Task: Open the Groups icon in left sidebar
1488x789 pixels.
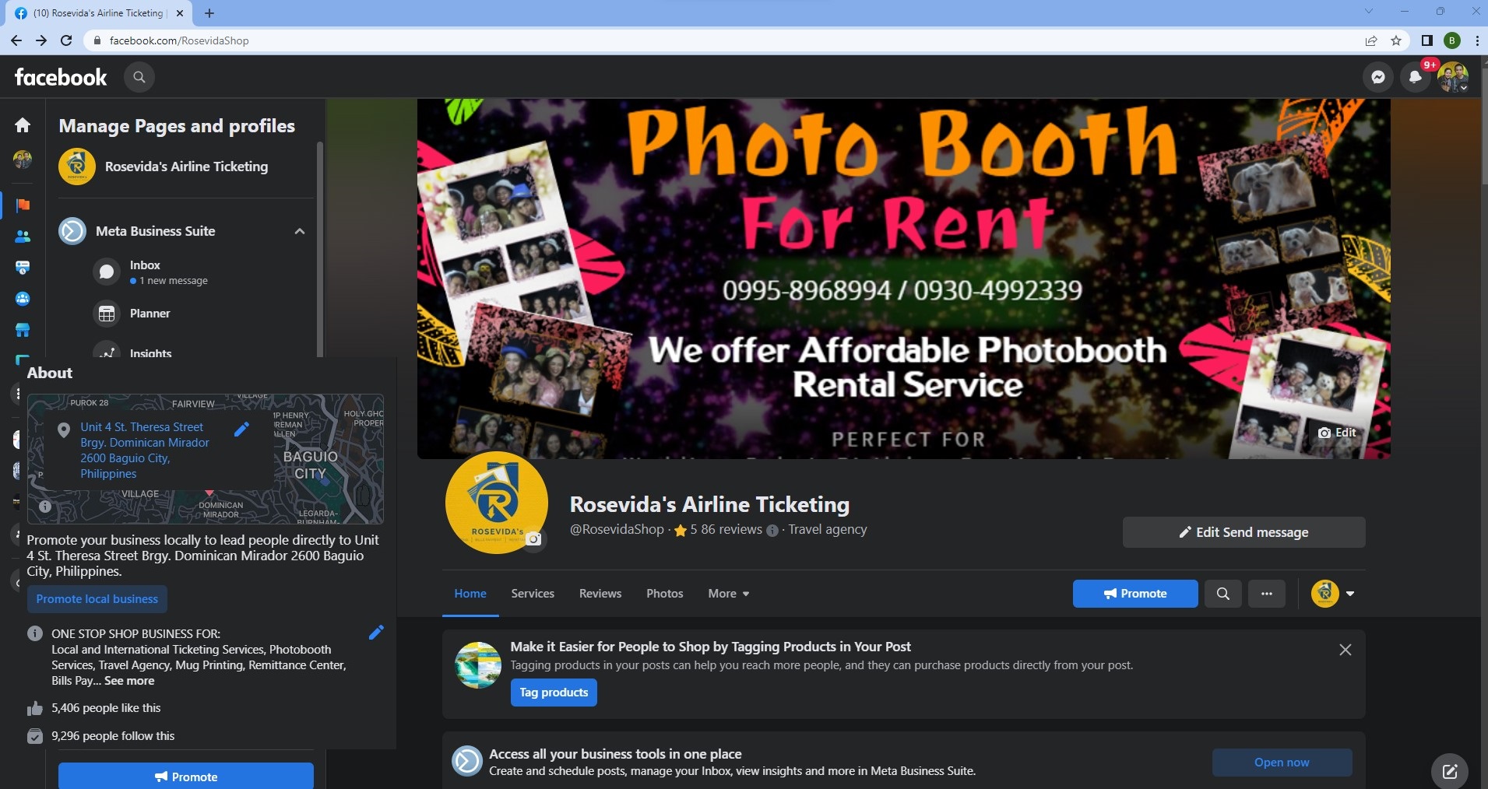Action: (23, 299)
